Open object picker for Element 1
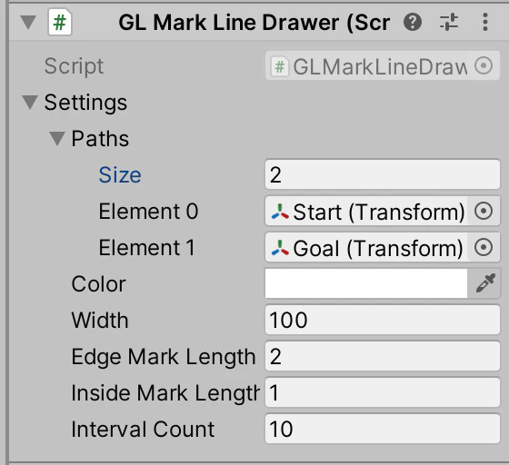This screenshot has width=509, height=465. click(484, 247)
